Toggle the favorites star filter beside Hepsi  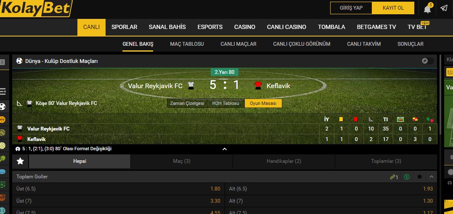(x=20, y=161)
